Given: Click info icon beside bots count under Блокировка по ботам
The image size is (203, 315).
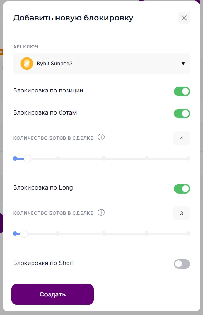Looking at the screenshot, I should pos(101,137).
